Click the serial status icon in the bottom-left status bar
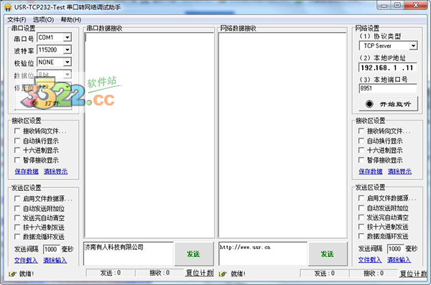The height and width of the screenshot is (285, 431). click(12, 274)
